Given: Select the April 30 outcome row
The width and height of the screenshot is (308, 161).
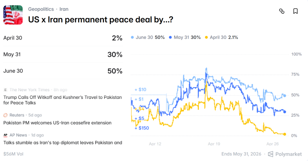Looking at the screenshot, I should 63,38.
